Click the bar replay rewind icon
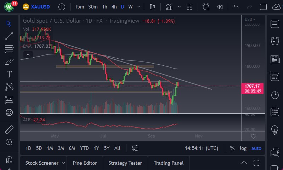Image resolution: width=283 pixels, height=170 pixels. (x=220, y=7)
